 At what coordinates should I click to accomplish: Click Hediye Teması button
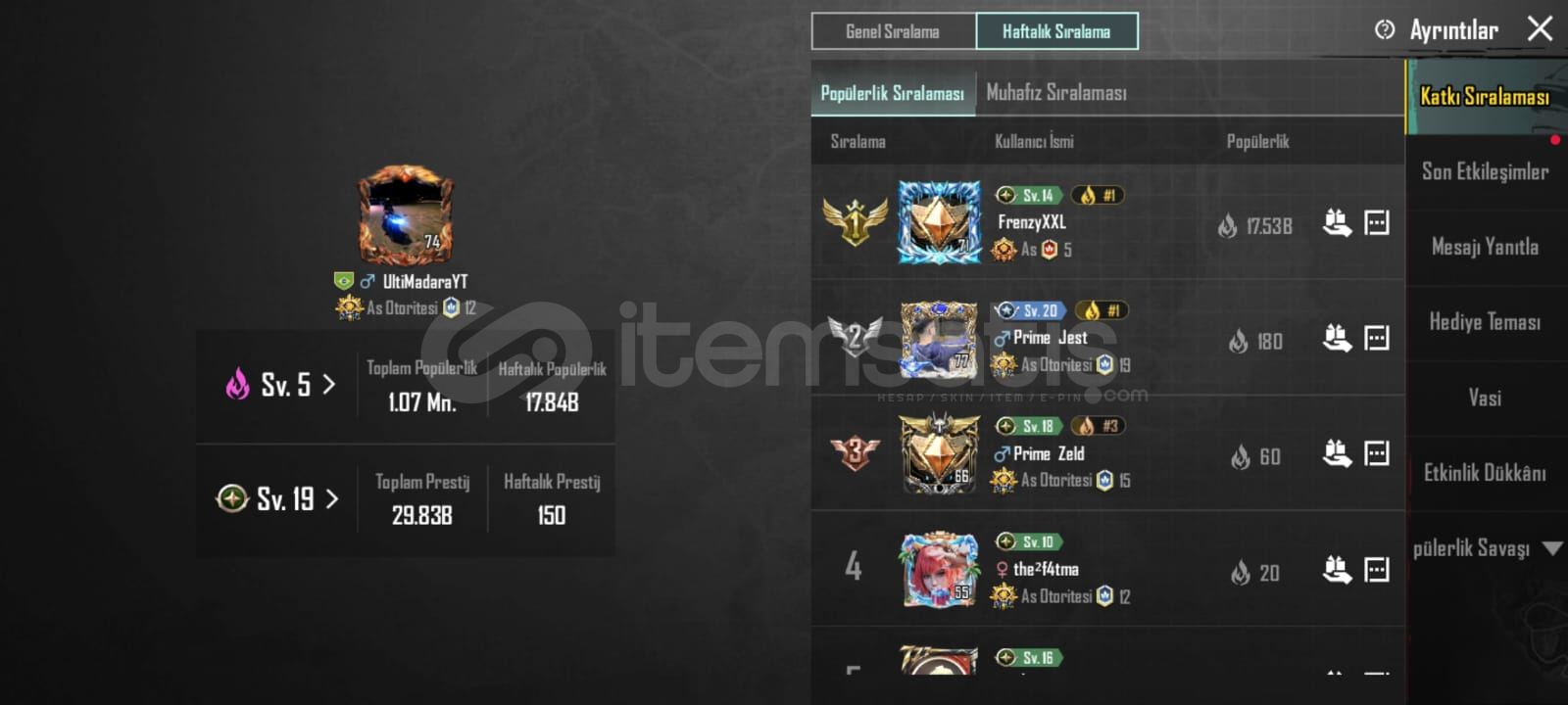click(x=1486, y=322)
